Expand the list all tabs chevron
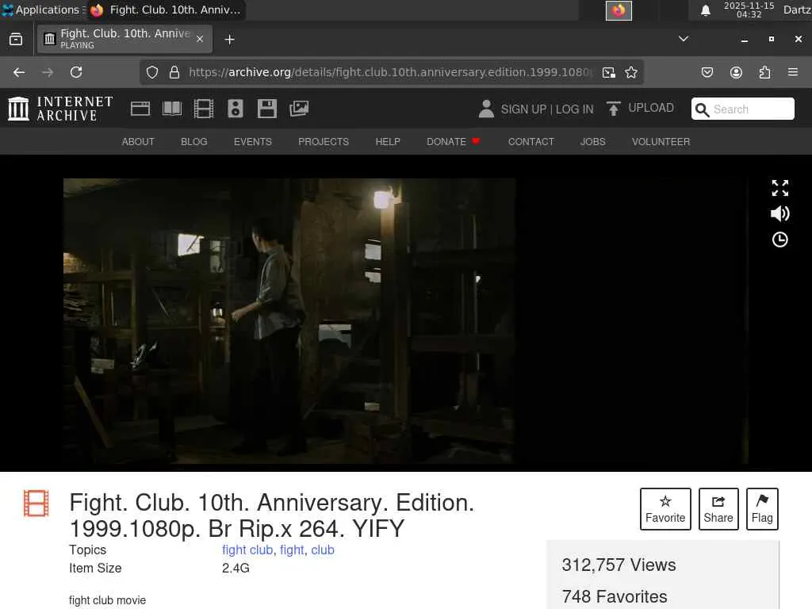The width and height of the screenshot is (812, 609). [684, 39]
